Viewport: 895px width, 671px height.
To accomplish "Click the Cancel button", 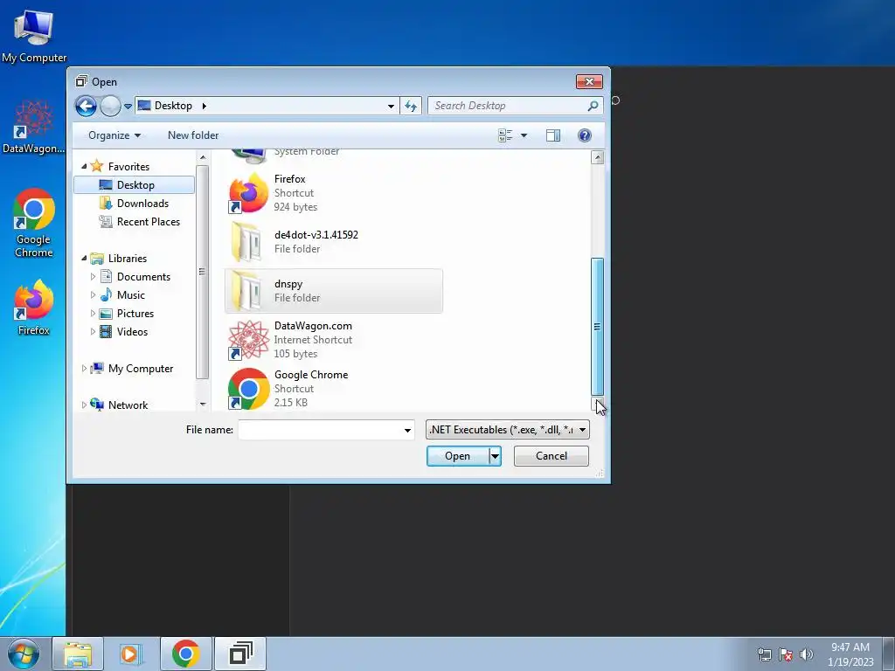I will [552, 456].
